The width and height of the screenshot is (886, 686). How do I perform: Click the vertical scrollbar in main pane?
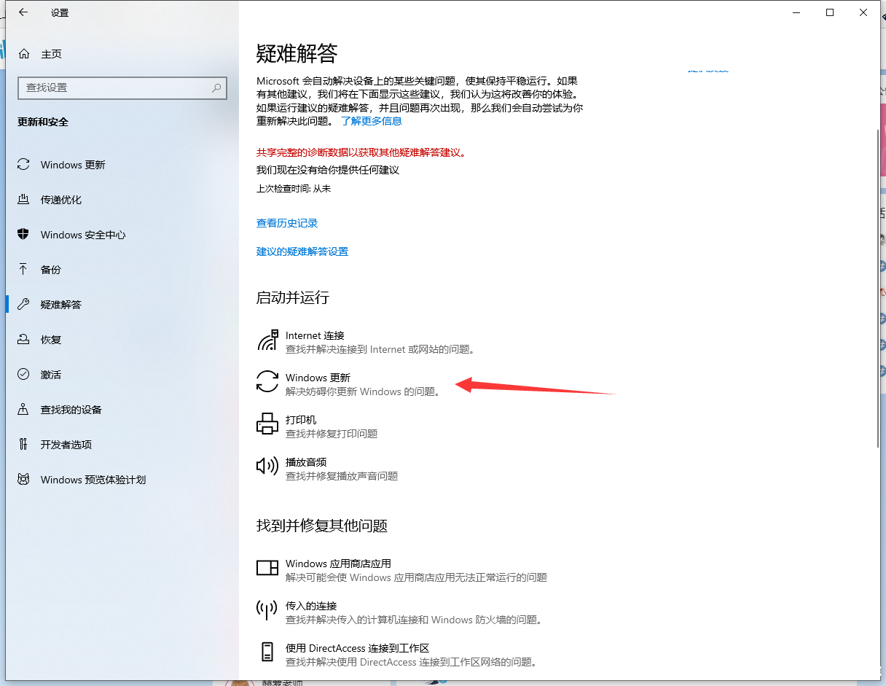(877, 288)
